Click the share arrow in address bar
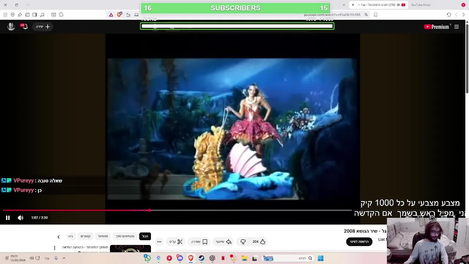This screenshot has height=264, width=469. point(128,15)
